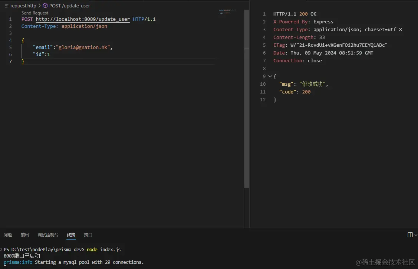Switch to the 调试控制台 panel tab

coord(48,235)
